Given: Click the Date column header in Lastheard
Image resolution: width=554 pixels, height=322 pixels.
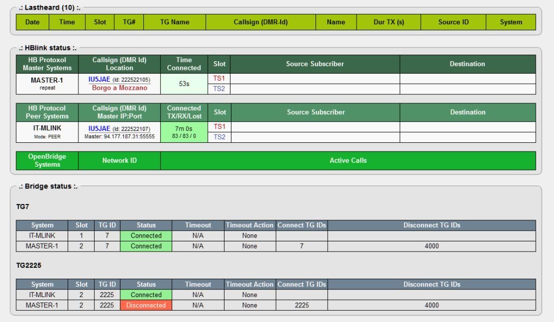Looking at the screenshot, I should pyautogui.click(x=32, y=22).
